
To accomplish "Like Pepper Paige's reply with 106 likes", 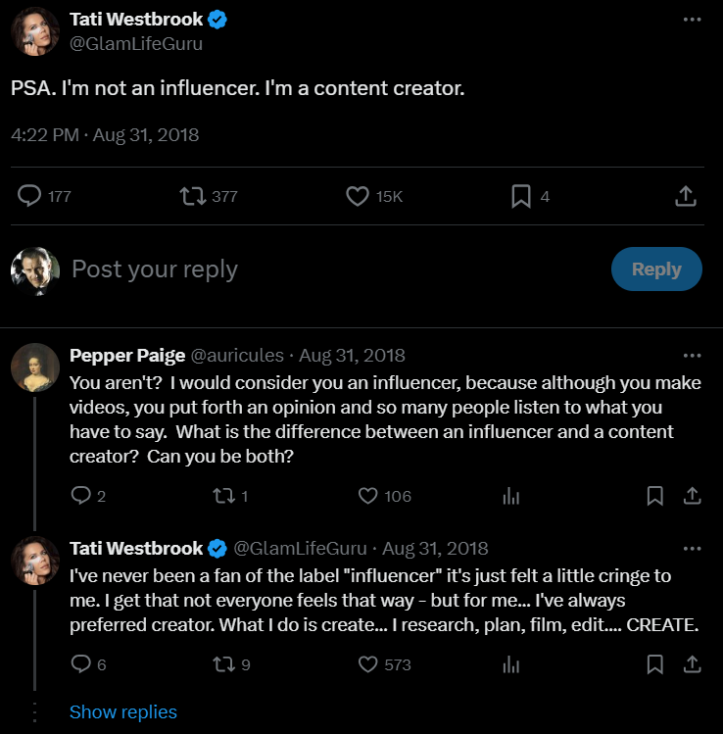I will [368, 496].
